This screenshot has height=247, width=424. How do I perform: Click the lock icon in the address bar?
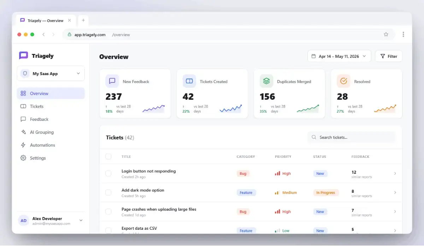pos(69,35)
